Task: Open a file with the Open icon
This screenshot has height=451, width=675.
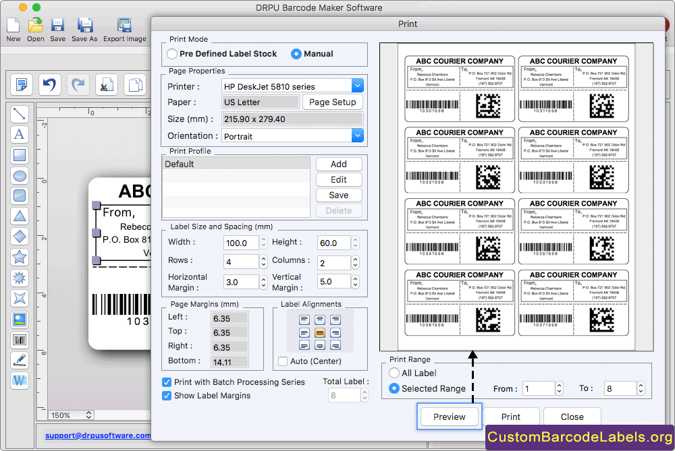Action: 35,26
